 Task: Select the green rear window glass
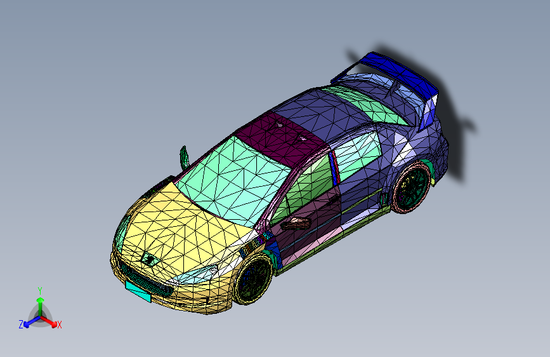365,104
